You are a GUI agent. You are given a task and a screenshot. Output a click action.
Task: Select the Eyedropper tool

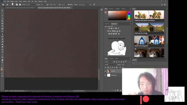click(x=2, y=26)
